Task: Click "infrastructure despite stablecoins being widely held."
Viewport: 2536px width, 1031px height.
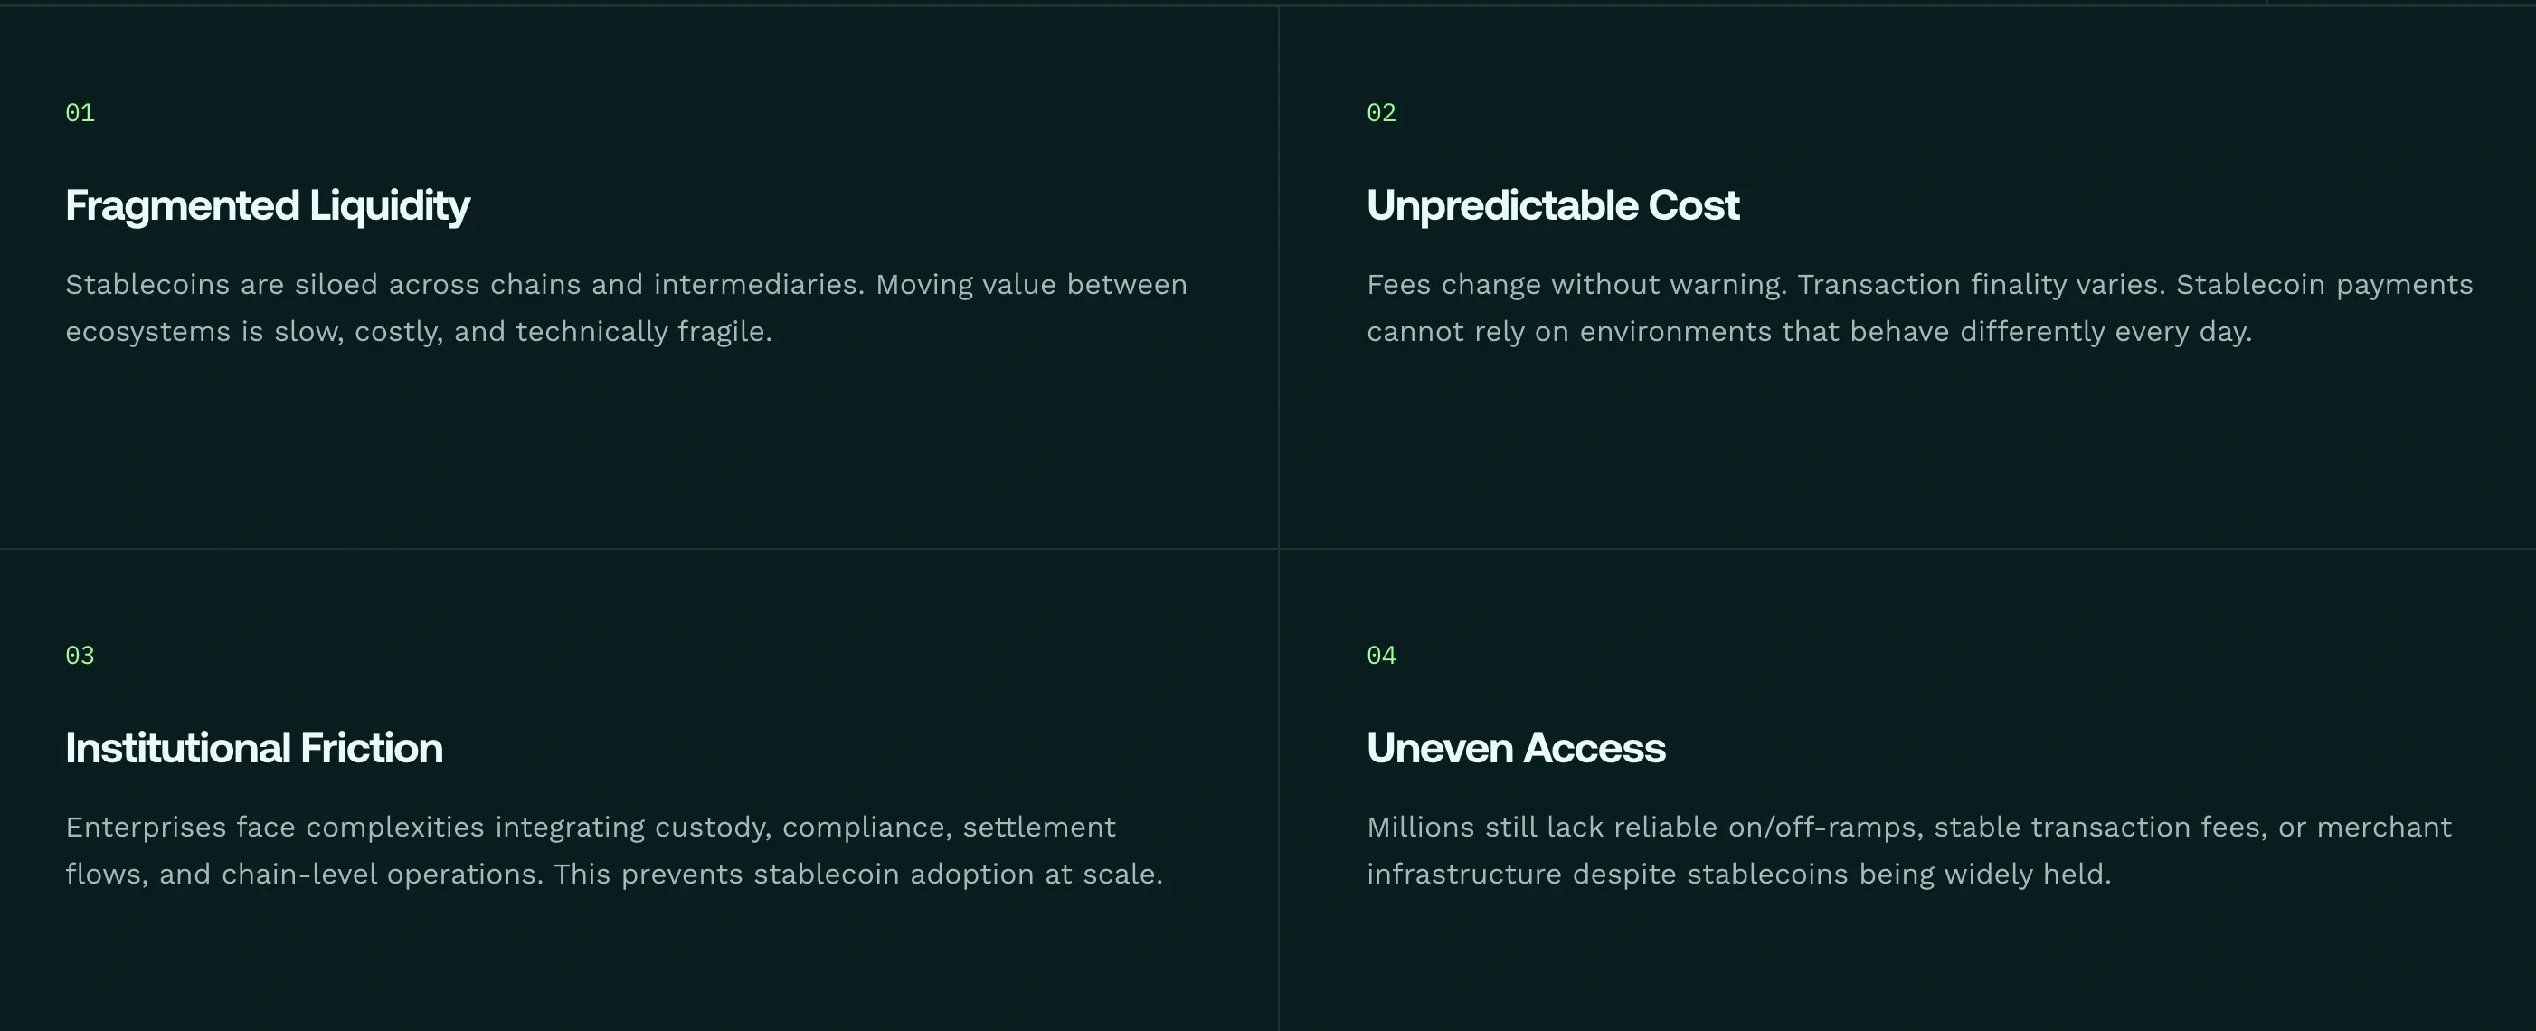Action: coord(1738,875)
